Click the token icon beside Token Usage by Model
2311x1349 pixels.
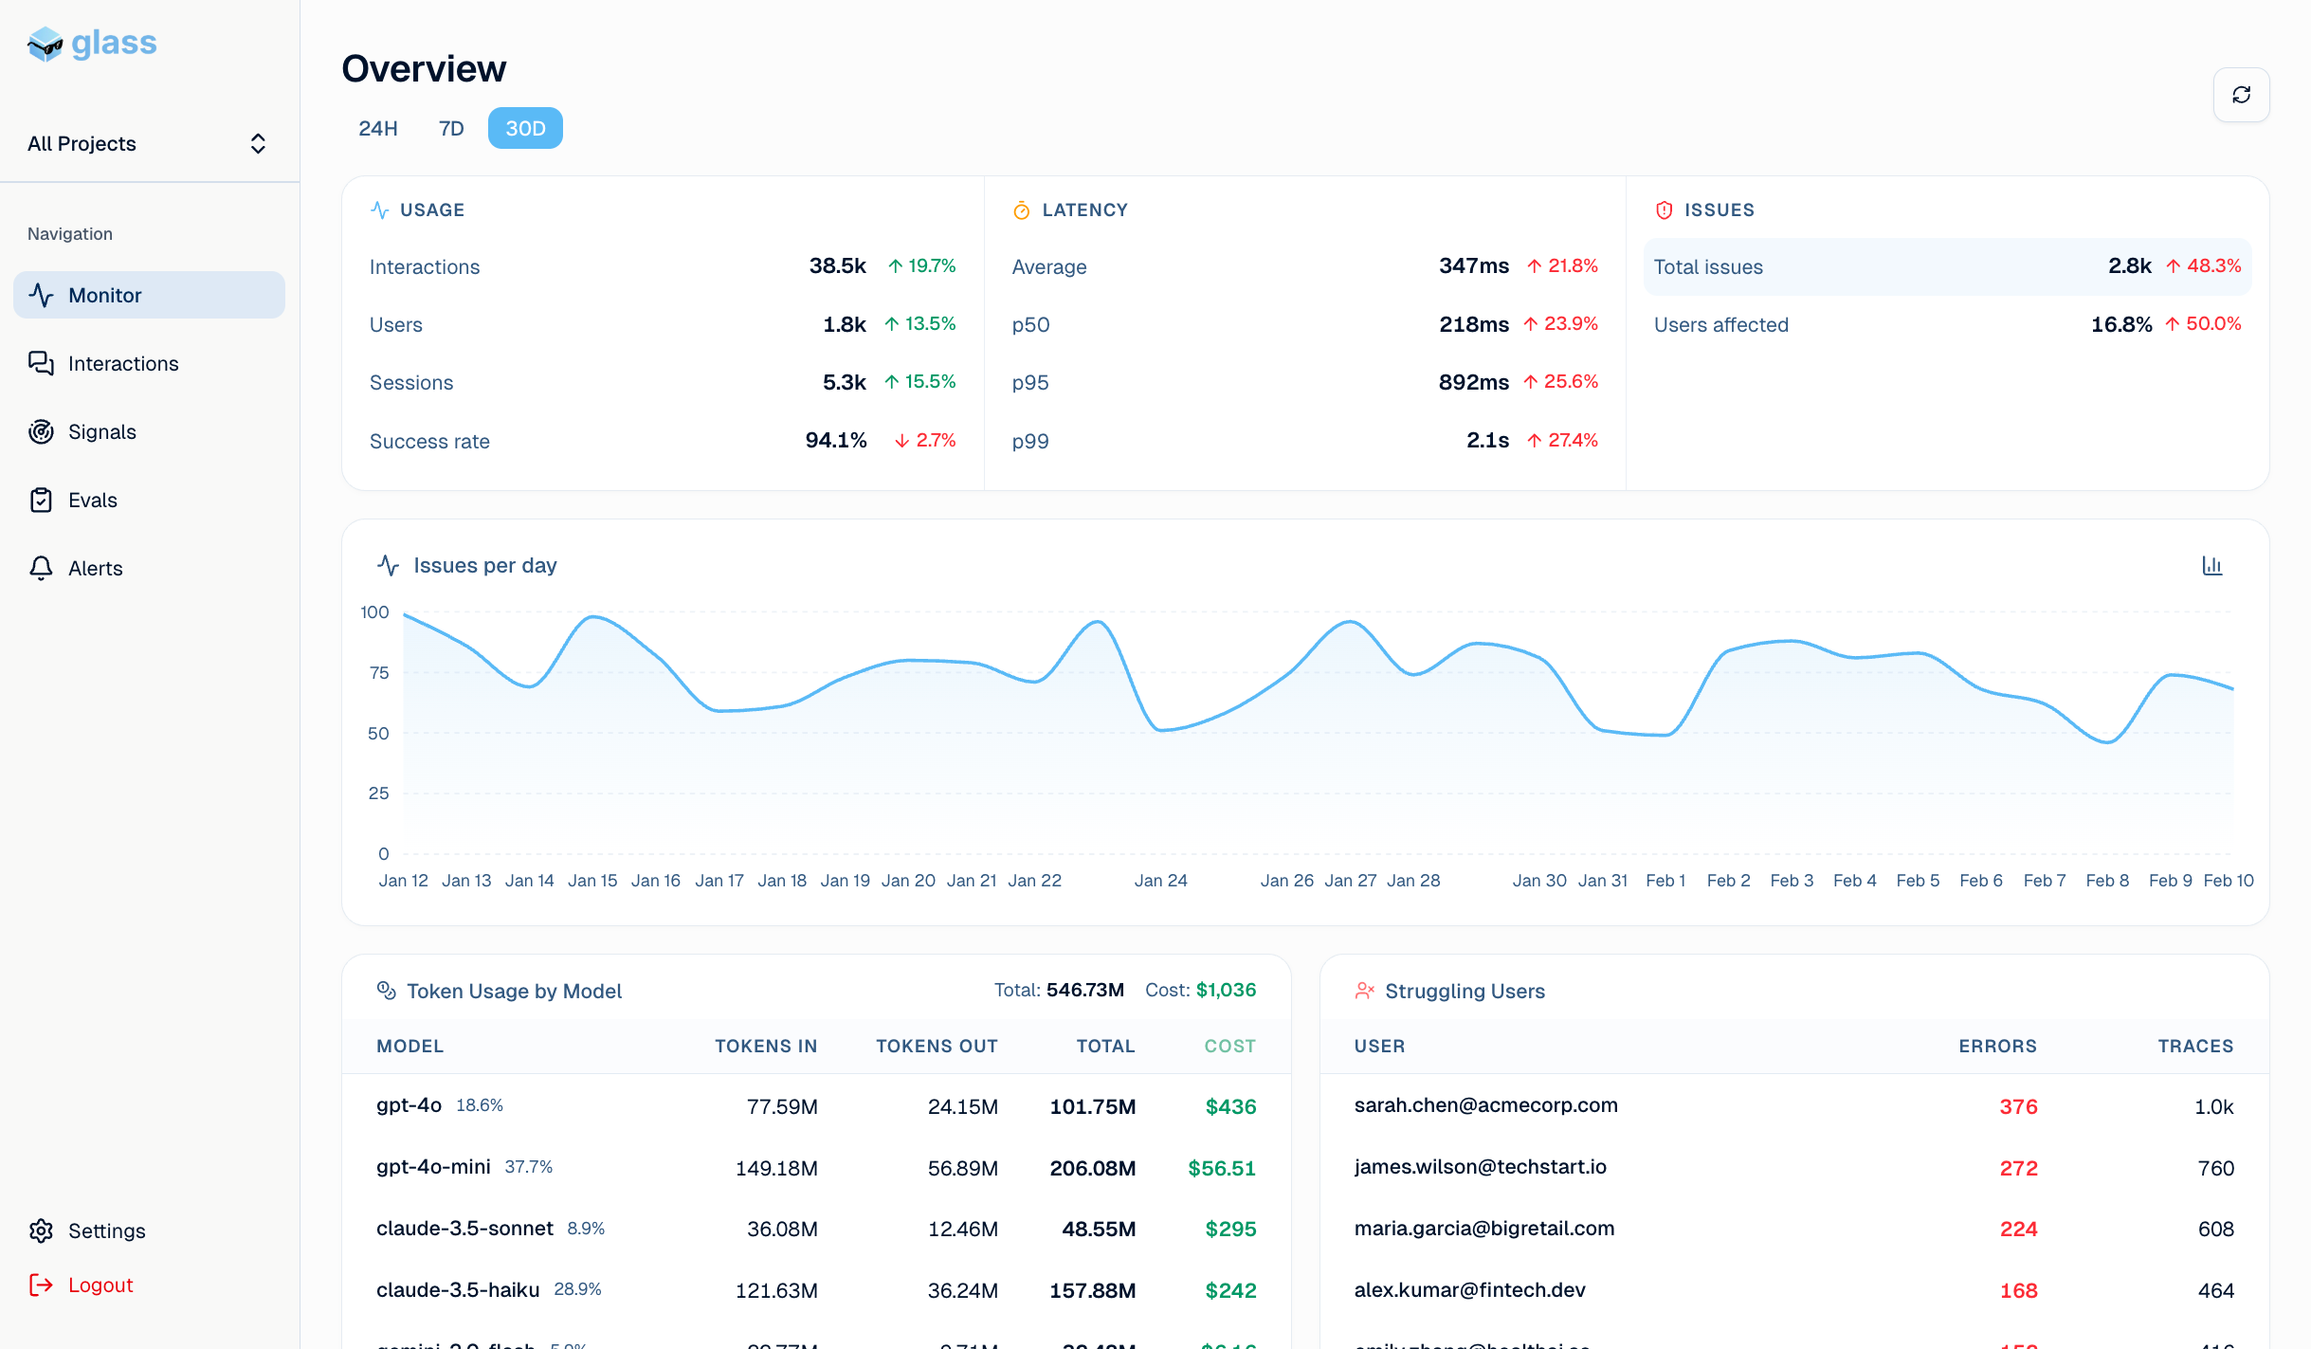click(x=387, y=990)
